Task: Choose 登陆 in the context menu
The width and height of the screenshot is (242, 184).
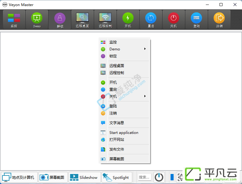Action: click(124, 106)
